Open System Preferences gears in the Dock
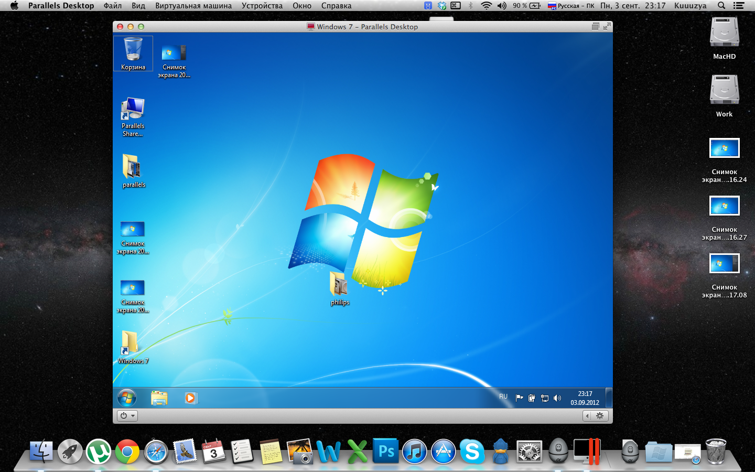 click(530, 452)
